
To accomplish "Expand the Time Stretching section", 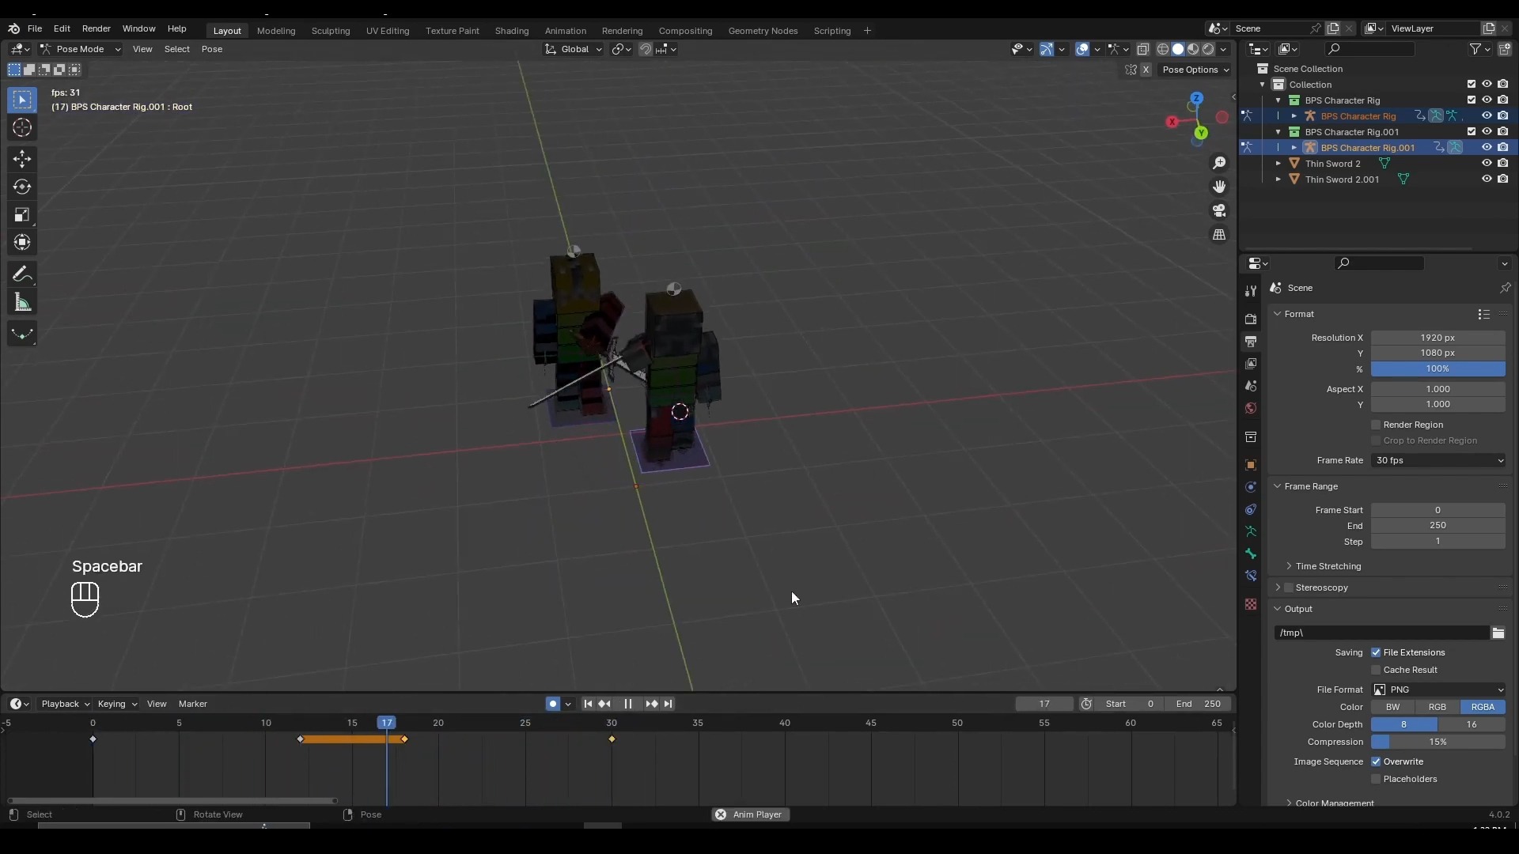I will click(x=1328, y=566).
